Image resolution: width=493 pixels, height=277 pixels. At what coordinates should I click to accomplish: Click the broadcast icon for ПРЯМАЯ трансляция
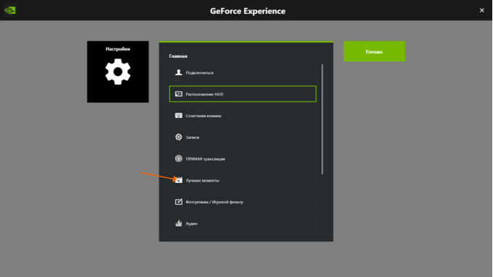[x=179, y=158]
